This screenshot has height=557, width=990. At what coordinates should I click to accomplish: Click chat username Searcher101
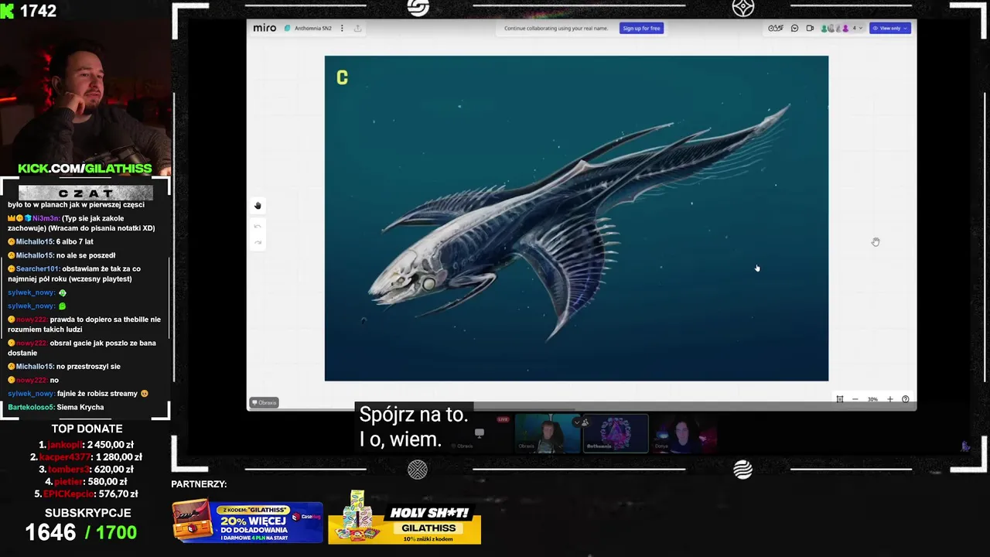(x=38, y=269)
